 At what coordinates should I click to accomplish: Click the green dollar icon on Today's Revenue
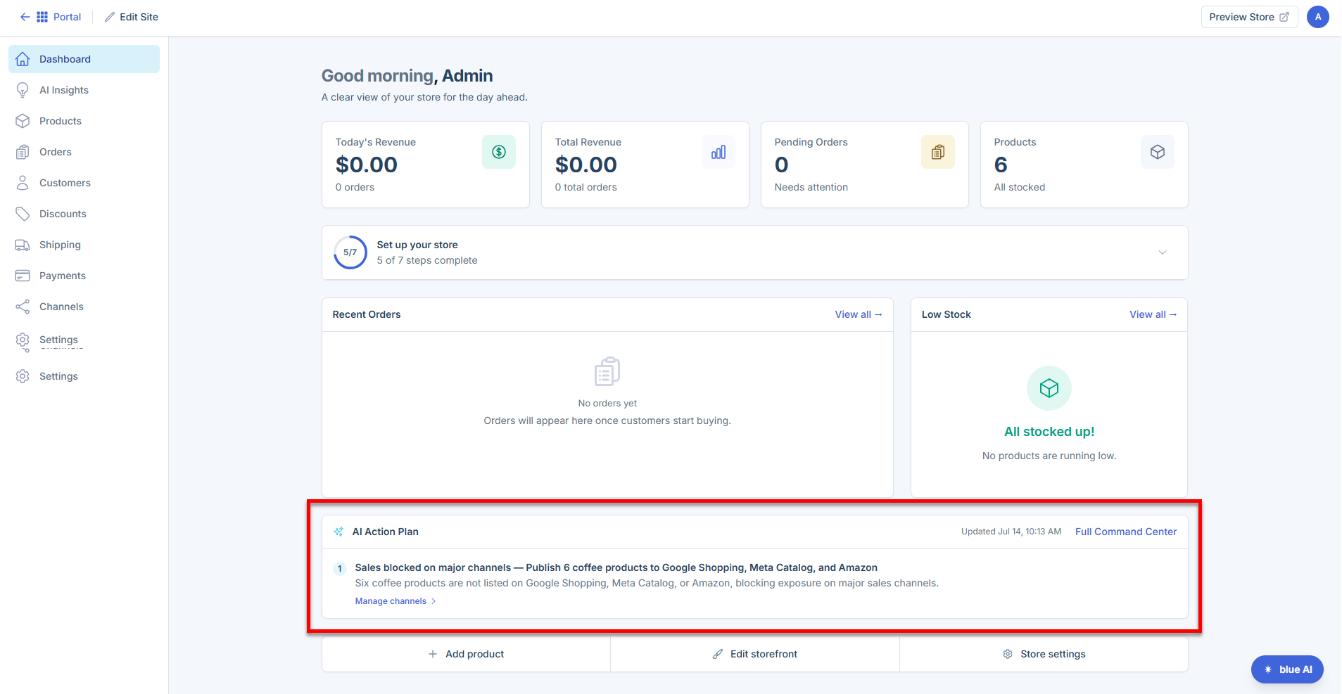499,152
